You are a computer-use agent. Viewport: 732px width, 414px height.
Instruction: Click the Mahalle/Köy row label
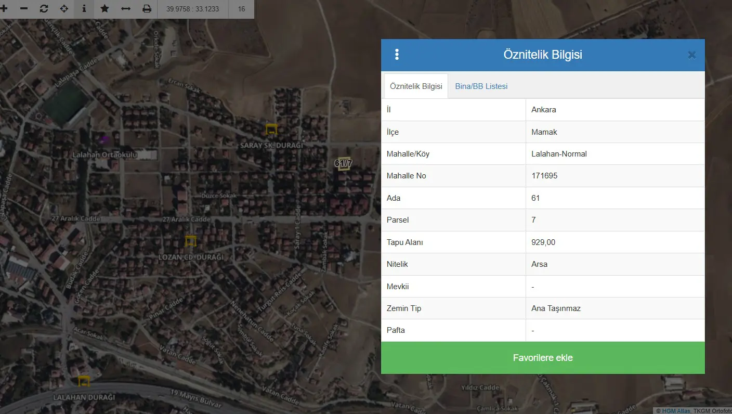(408, 154)
